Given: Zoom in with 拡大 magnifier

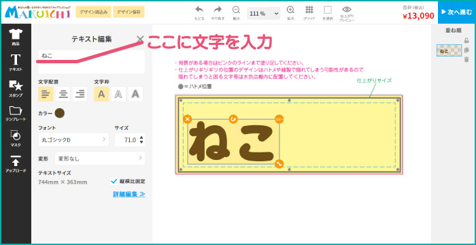Looking at the screenshot, I should [x=290, y=13].
